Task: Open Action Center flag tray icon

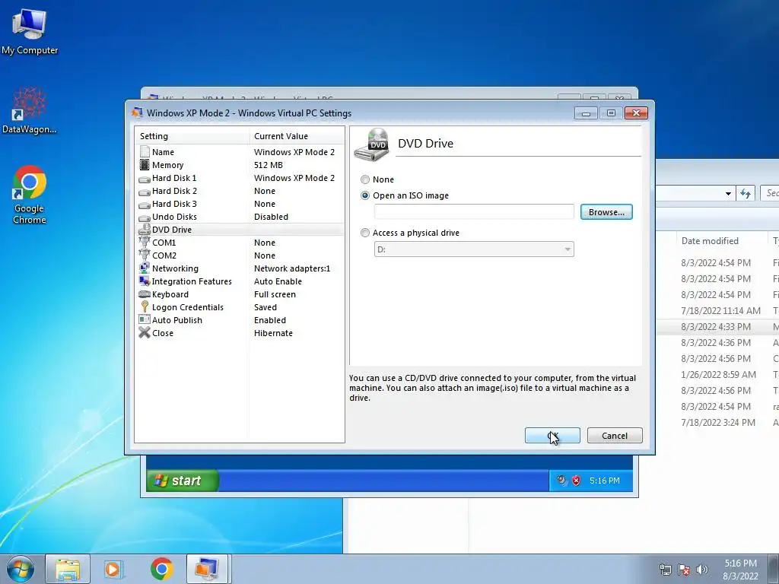Action: click(684, 570)
